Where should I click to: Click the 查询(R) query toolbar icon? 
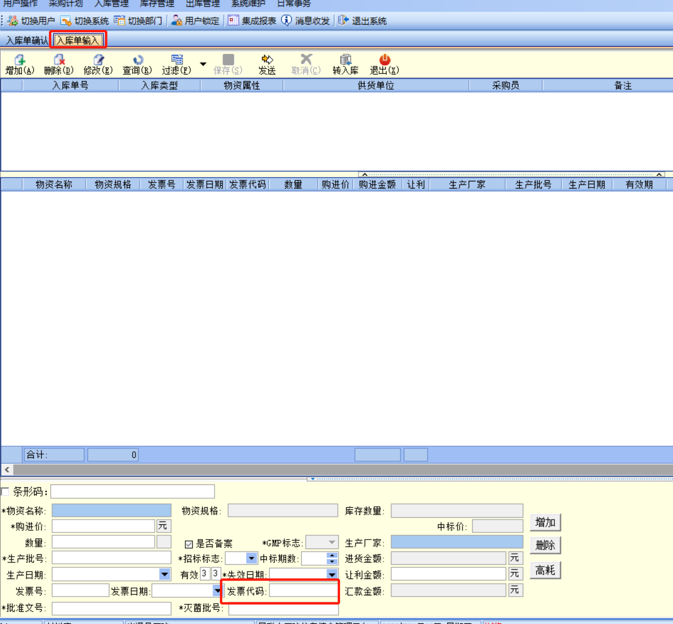tap(138, 60)
